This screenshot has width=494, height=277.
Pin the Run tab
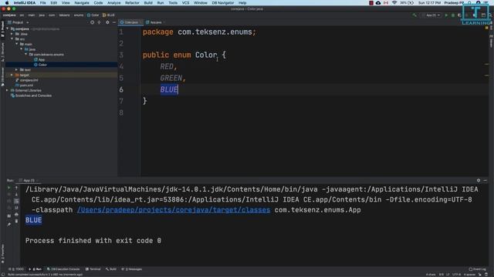coord(8,224)
